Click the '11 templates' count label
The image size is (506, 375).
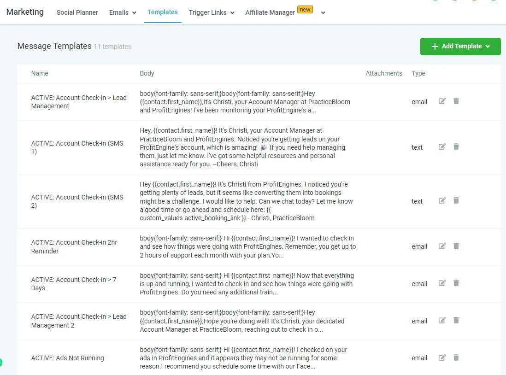112,47
